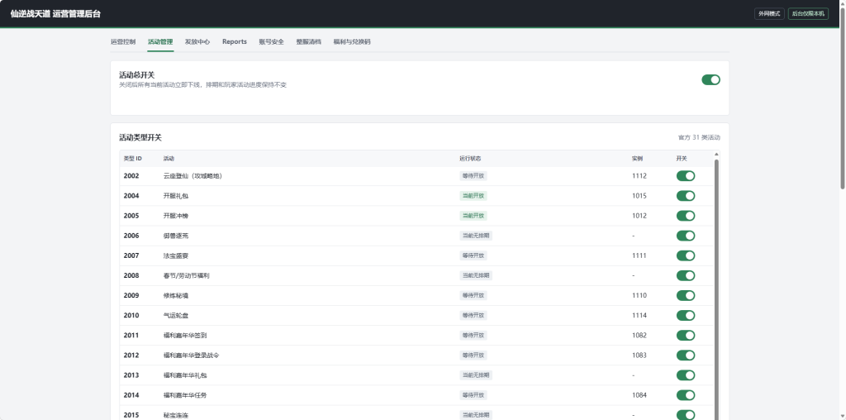This screenshot has height=420, width=846.
Task: Click the page's main vertical scrollbar
Action: [x=843, y=98]
